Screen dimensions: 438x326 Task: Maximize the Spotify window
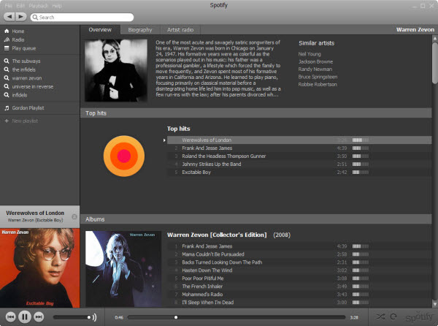click(423, 6)
